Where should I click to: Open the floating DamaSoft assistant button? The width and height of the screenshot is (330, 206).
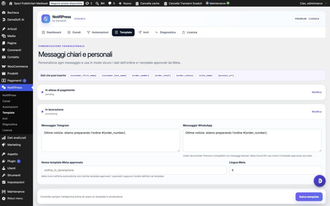click(x=319, y=181)
